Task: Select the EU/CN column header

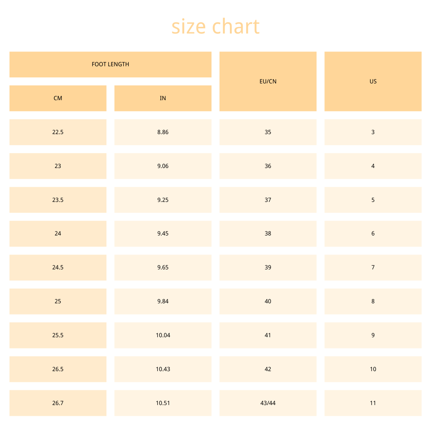Action: 268,81
